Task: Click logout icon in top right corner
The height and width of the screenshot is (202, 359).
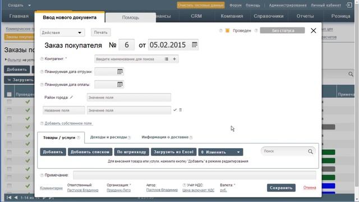Action: [x=349, y=5]
